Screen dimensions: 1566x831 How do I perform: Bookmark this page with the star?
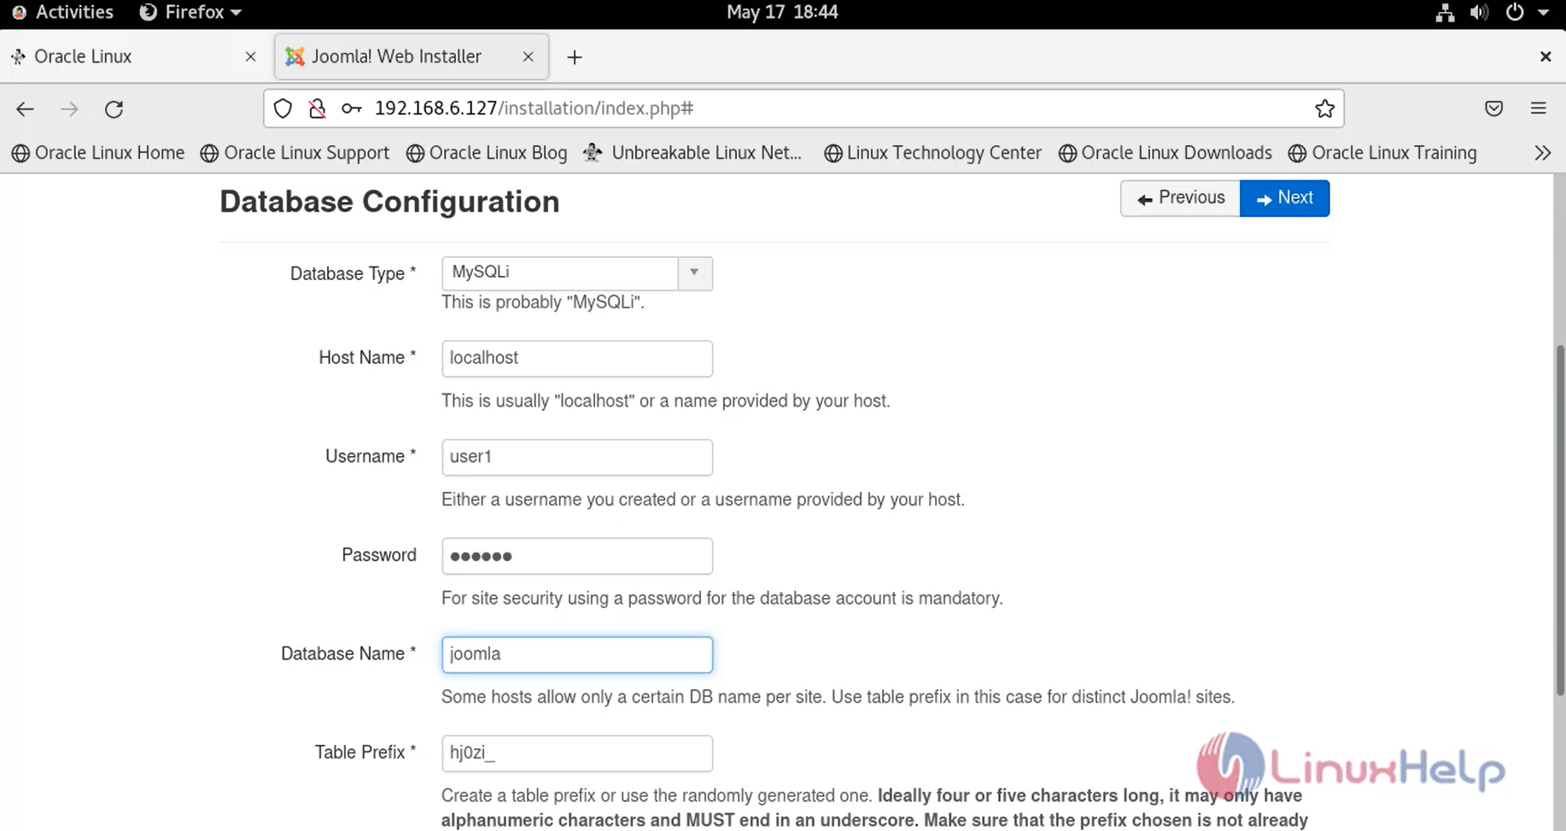pyautogui.click(x=1324, y=108)
